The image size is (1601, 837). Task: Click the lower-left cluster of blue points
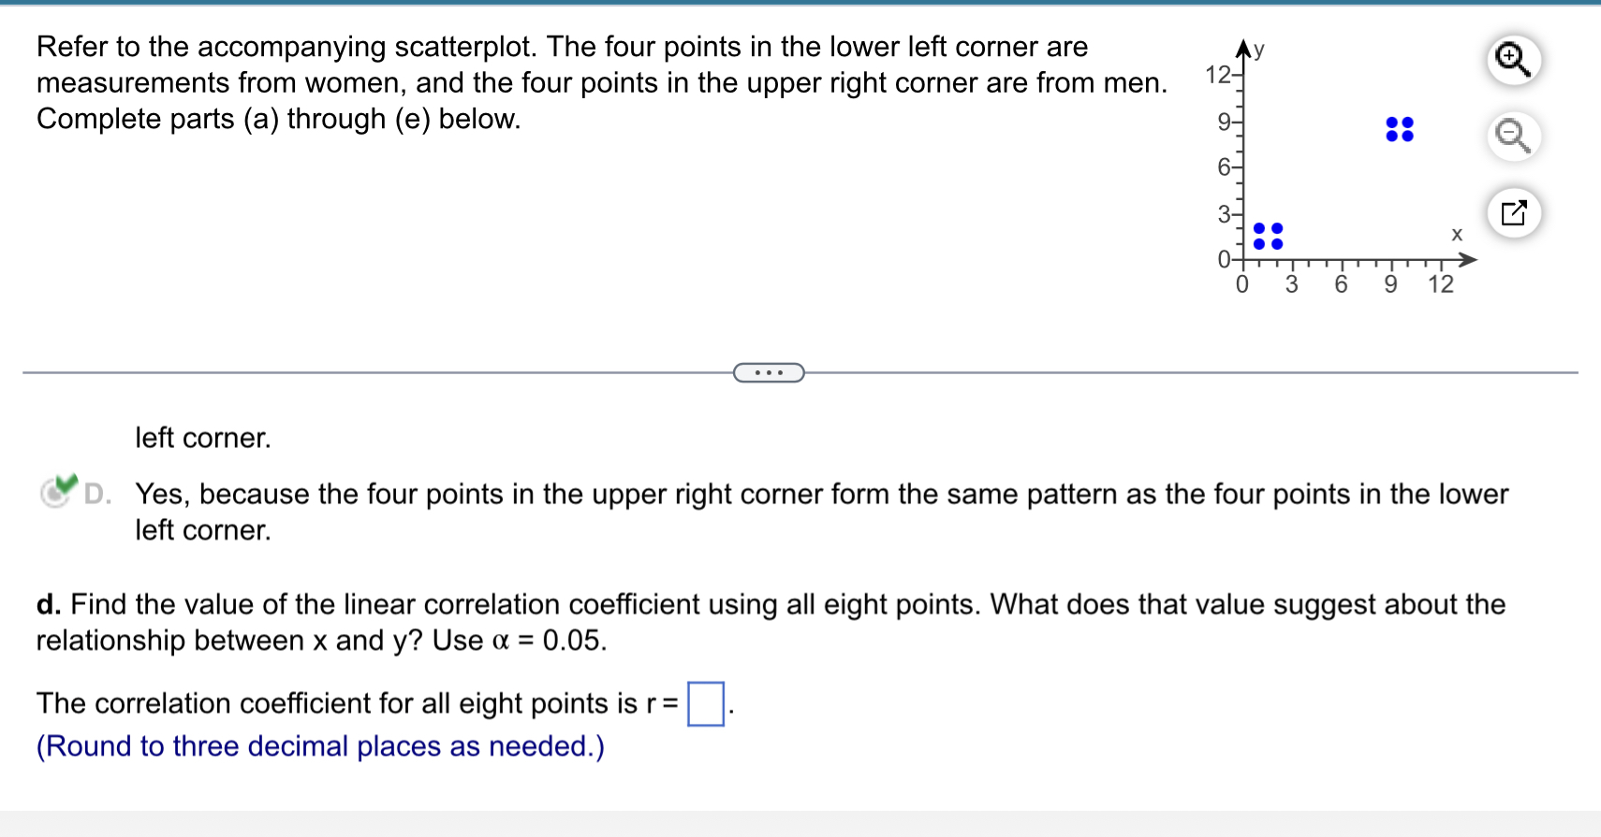click(1268, 238)
